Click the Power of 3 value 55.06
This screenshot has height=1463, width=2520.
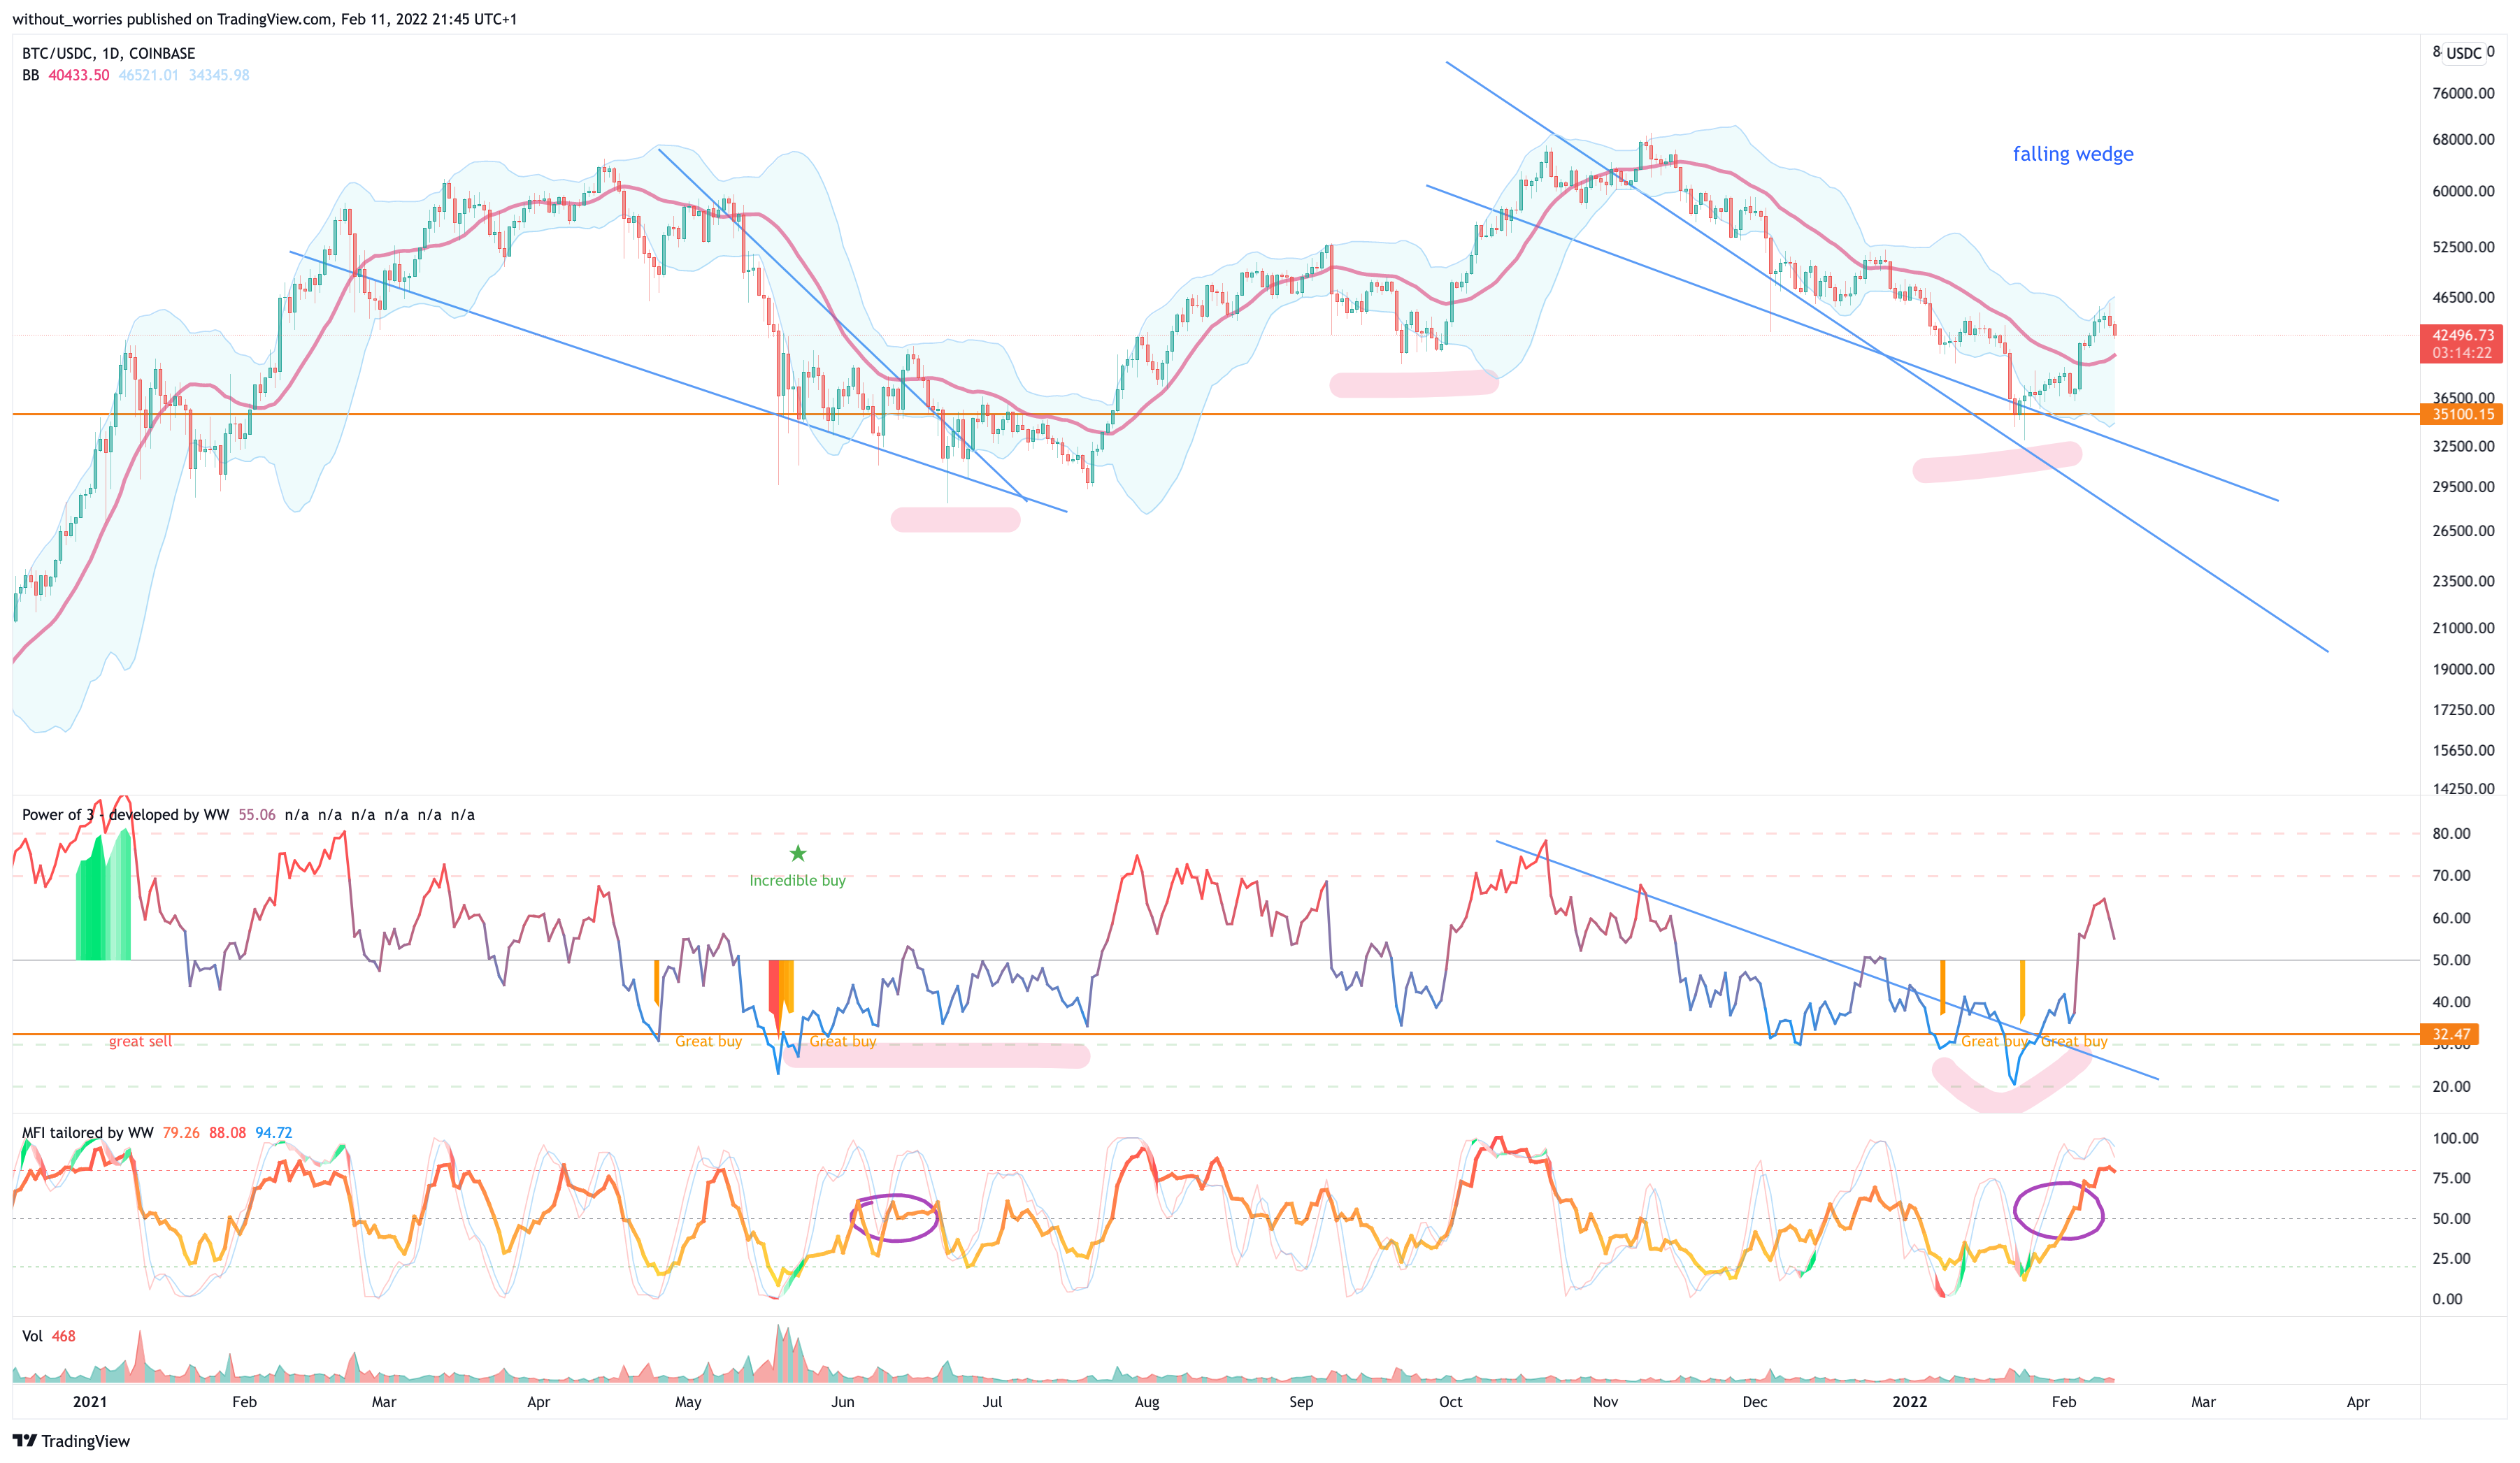257,814
